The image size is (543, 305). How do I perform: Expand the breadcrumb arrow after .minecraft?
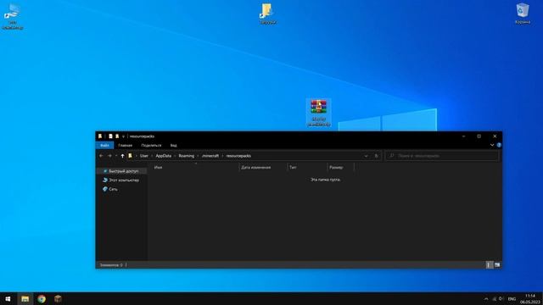pyautogui.click(x=222, y=156)
